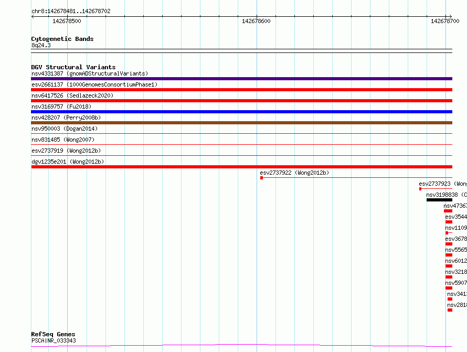Click the PSCA|NR_033343 gene label
The width and height of the screenshot is (467, 352).
click(54, 340)
